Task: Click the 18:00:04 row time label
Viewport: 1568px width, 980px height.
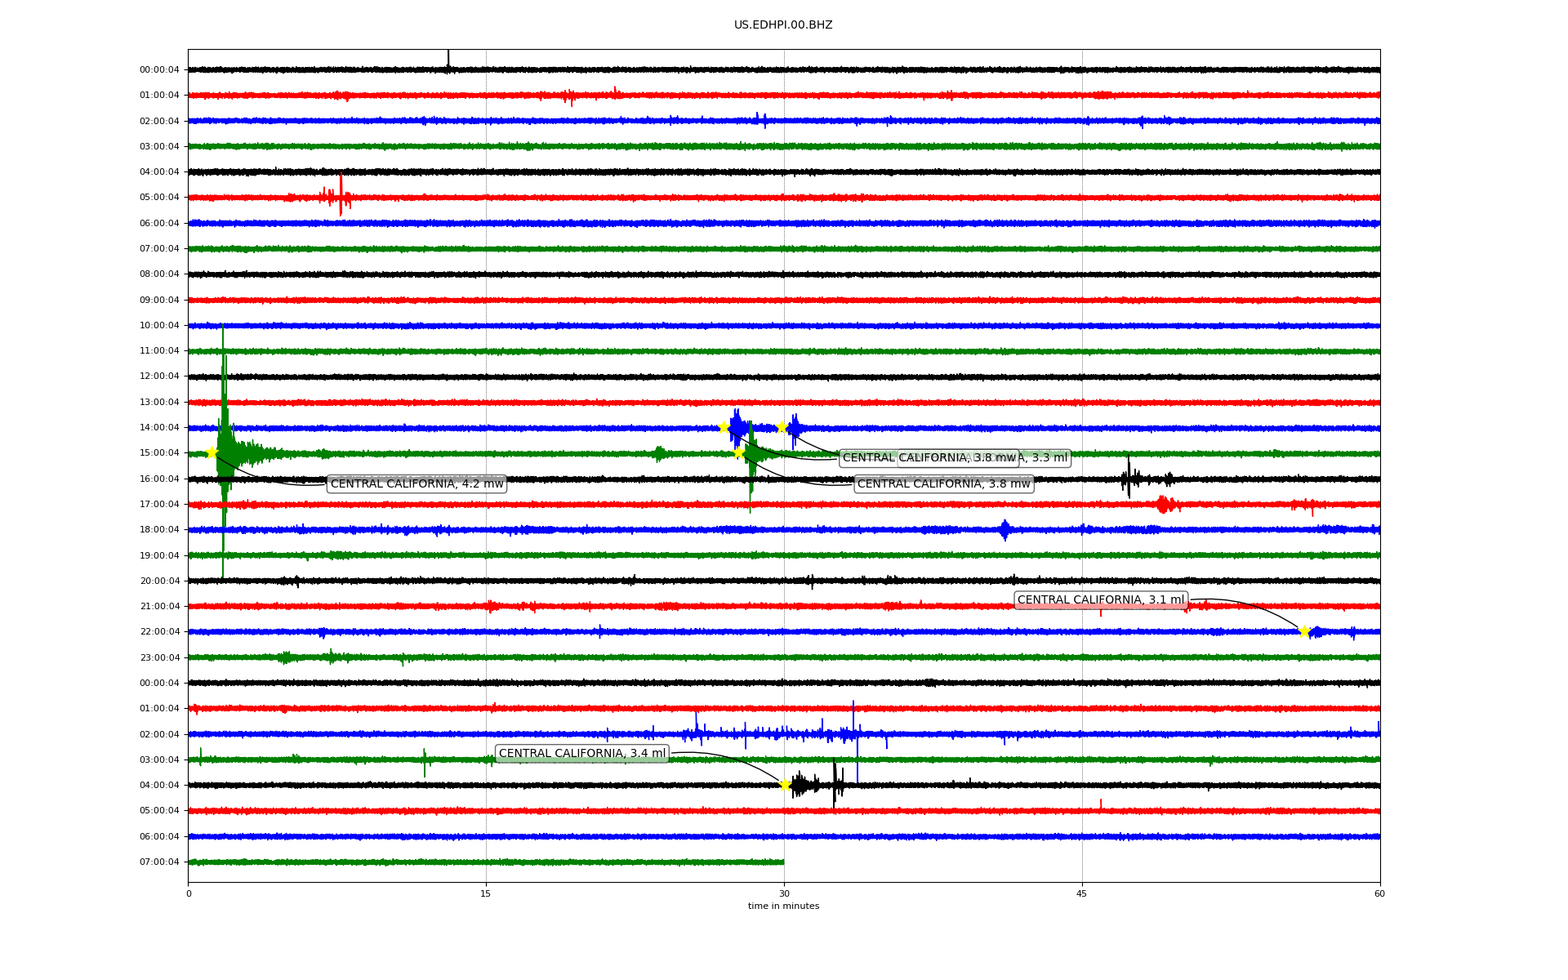Action: pos(159,530)
